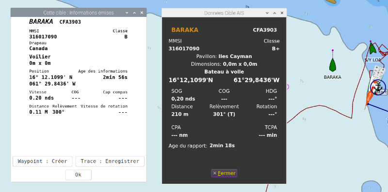The image size is (388, 192).
Task: Click the Fermer button
Action: pos(224,173)
